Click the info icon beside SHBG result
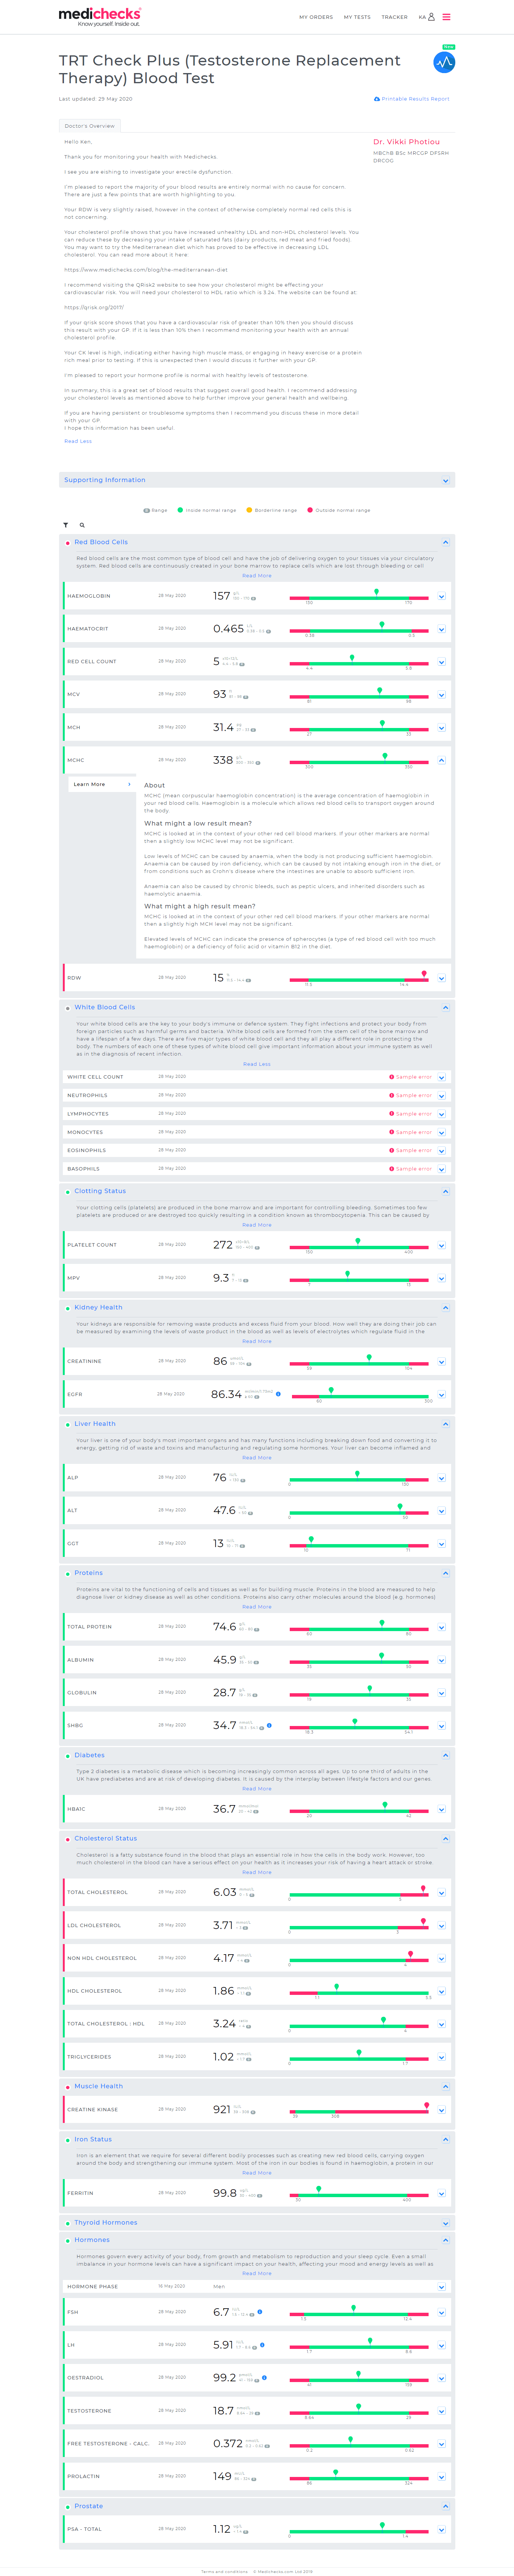The width and height of the screenshot is (514, 2576). (x=269, y=1725)
